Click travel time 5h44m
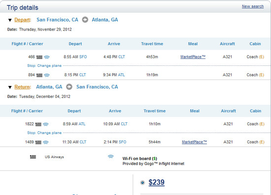The width and height of the screenshot is (271, 195). point(155,142)
